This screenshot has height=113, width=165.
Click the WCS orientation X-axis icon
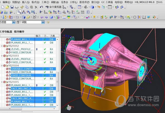pos(35,17)
